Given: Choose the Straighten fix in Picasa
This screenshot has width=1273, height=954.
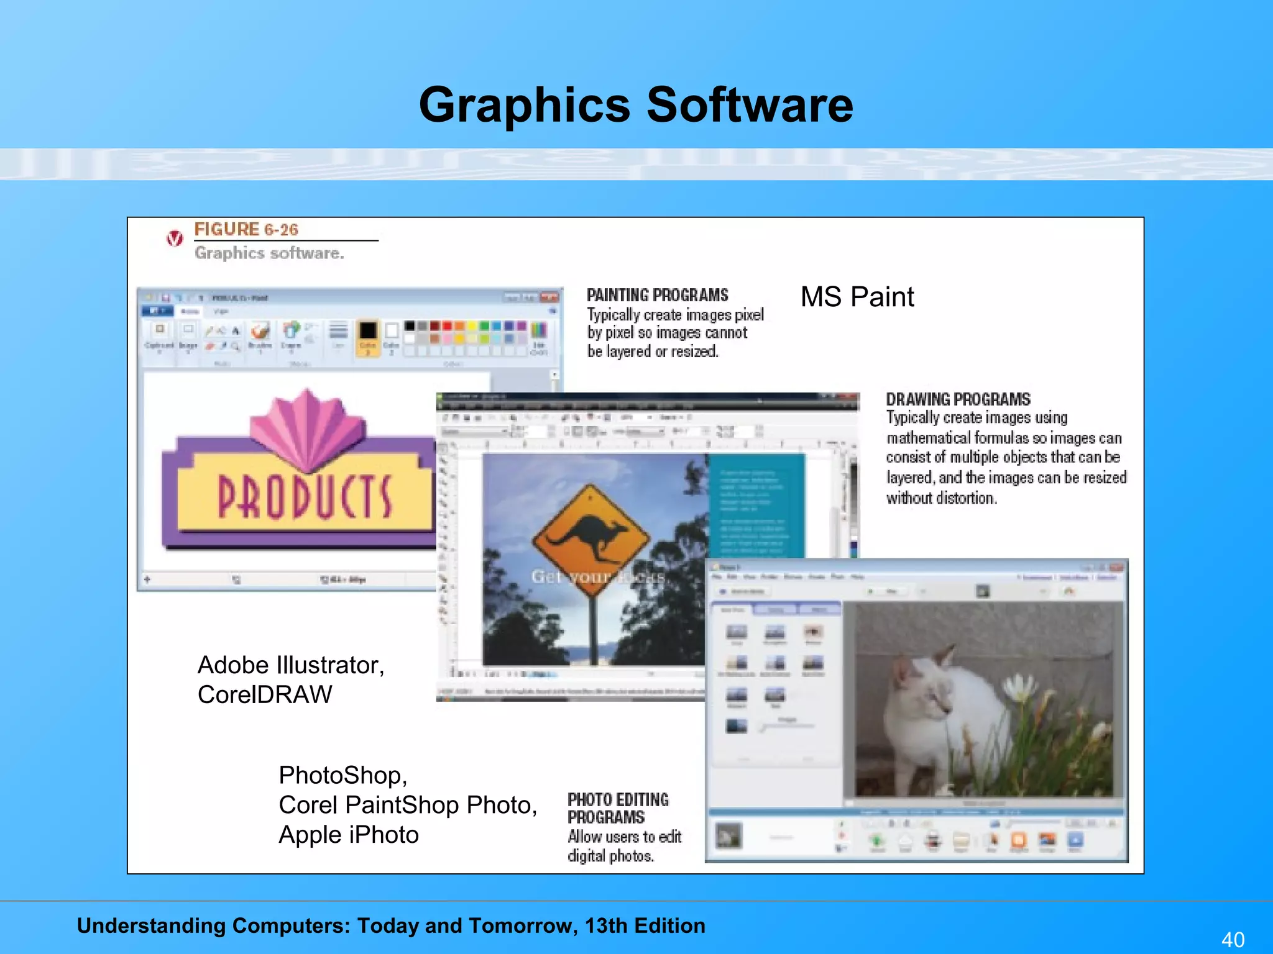Looking at the screenshot, I should [774, 635].
